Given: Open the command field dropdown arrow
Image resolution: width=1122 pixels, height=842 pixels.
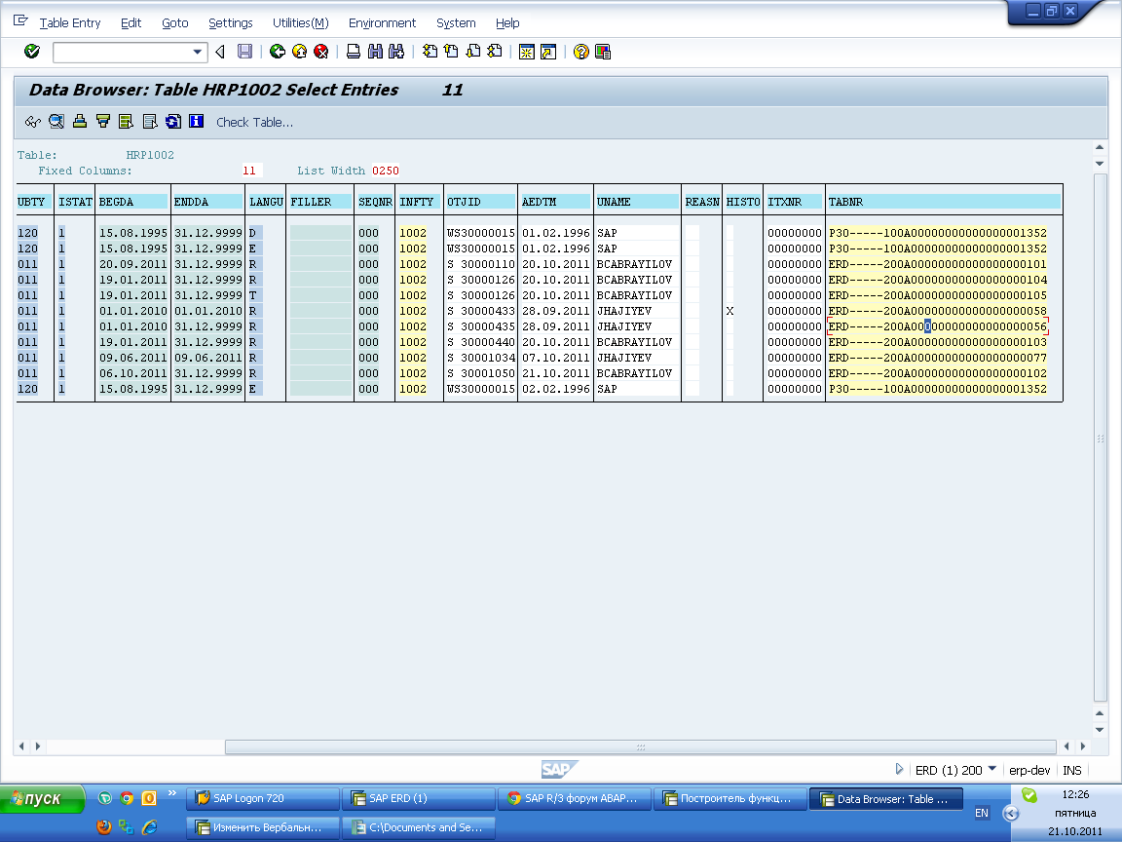Looking at the screenshot, I should 198,53.
